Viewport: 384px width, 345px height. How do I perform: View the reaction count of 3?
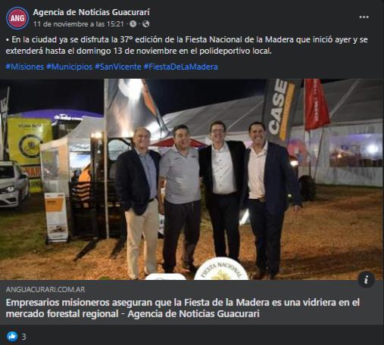point(23,337)
